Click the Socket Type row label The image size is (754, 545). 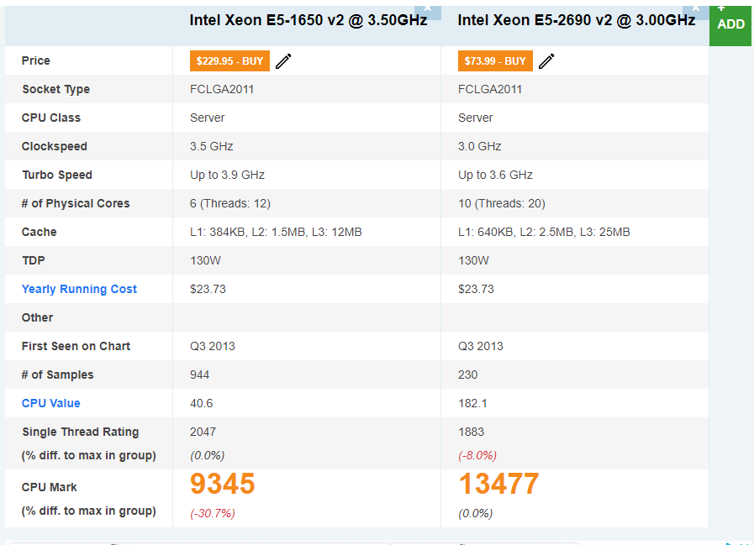pos(55,89)
